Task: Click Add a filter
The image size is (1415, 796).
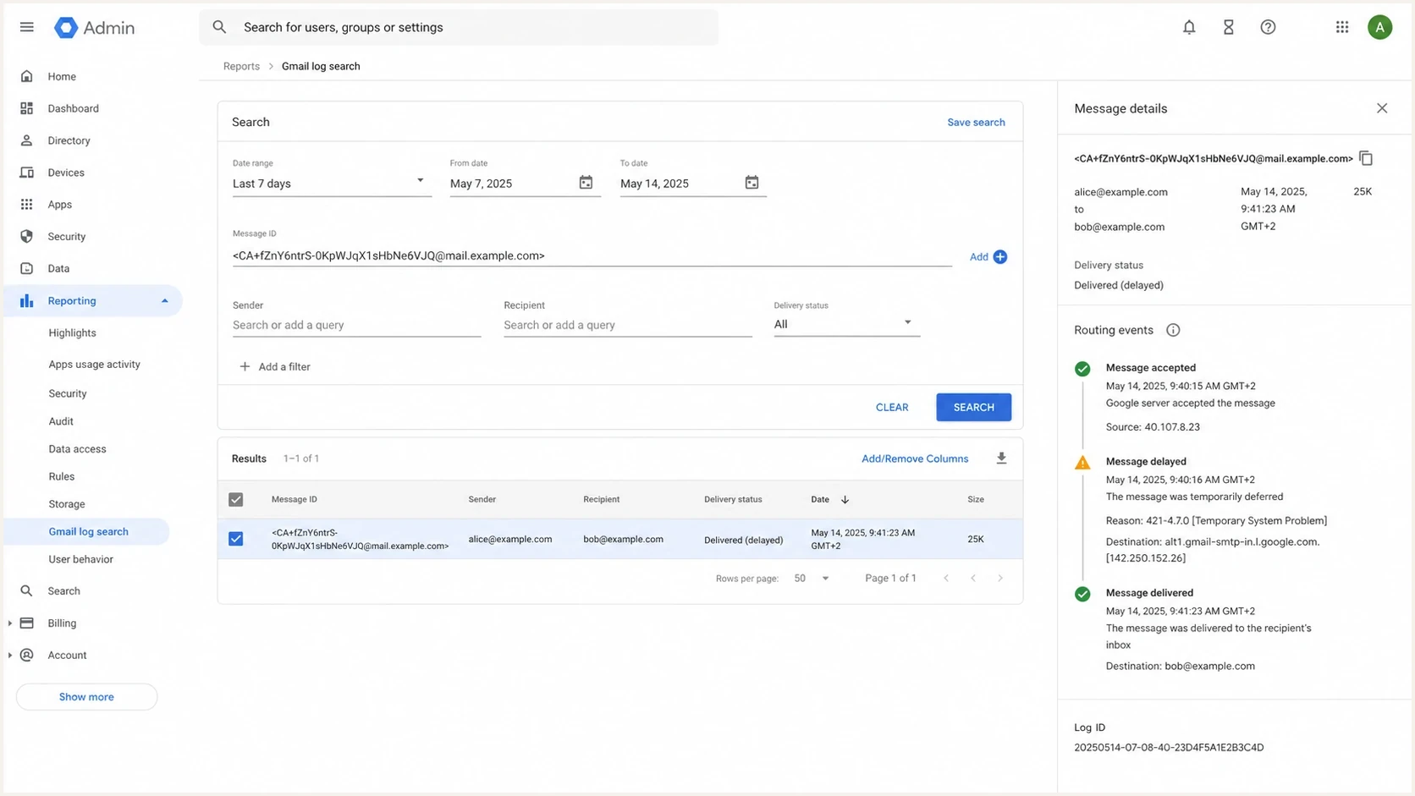Action: coord(275,366)
